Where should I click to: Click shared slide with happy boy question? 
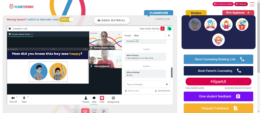[48, 66]
